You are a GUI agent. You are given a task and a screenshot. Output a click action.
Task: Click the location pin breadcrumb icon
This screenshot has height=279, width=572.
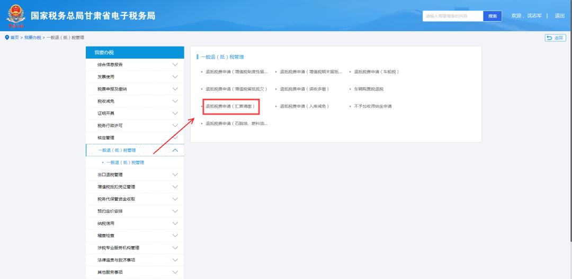tap(7, 38)
